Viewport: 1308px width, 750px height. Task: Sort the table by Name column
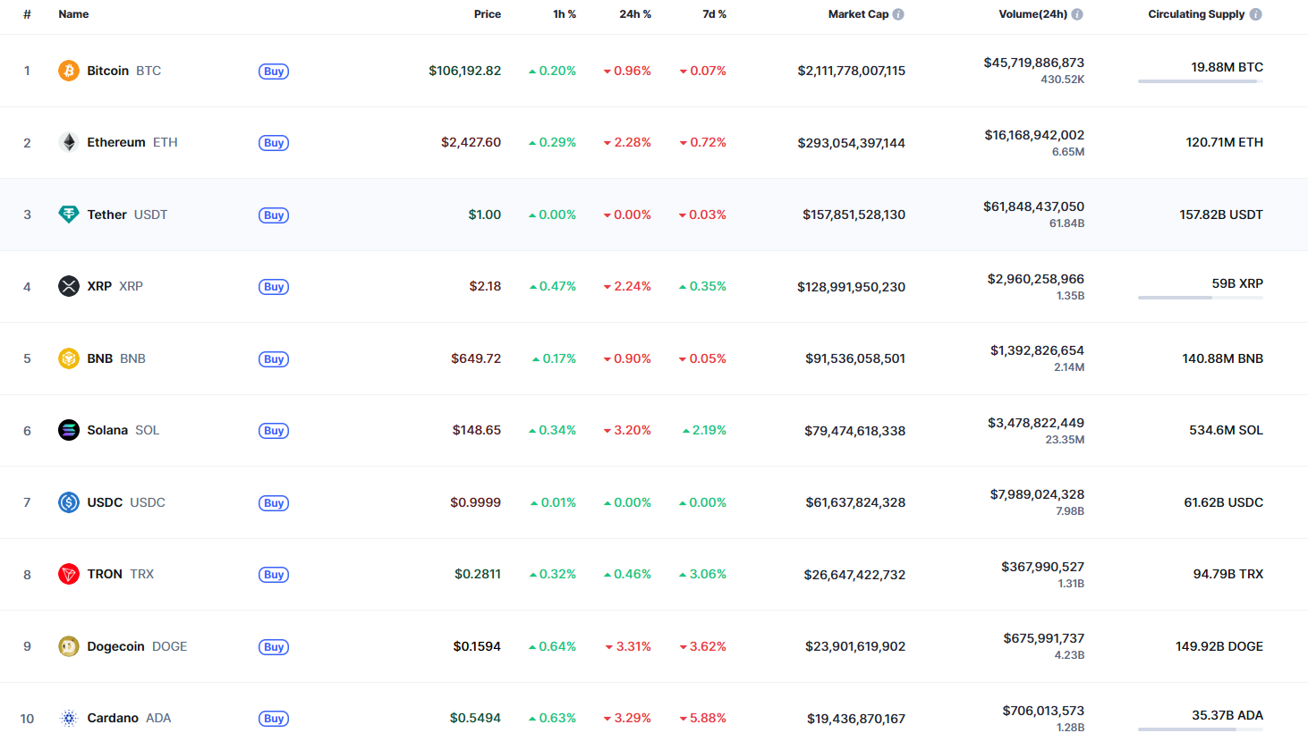tap(73, 14)
